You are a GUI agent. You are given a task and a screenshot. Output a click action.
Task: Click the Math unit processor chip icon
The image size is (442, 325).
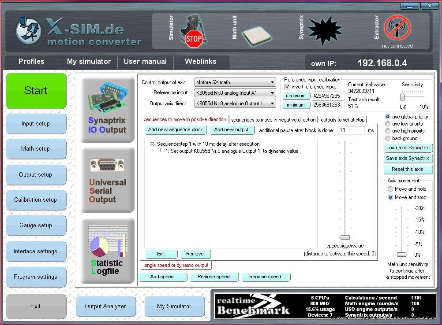(x=257, y=36)
